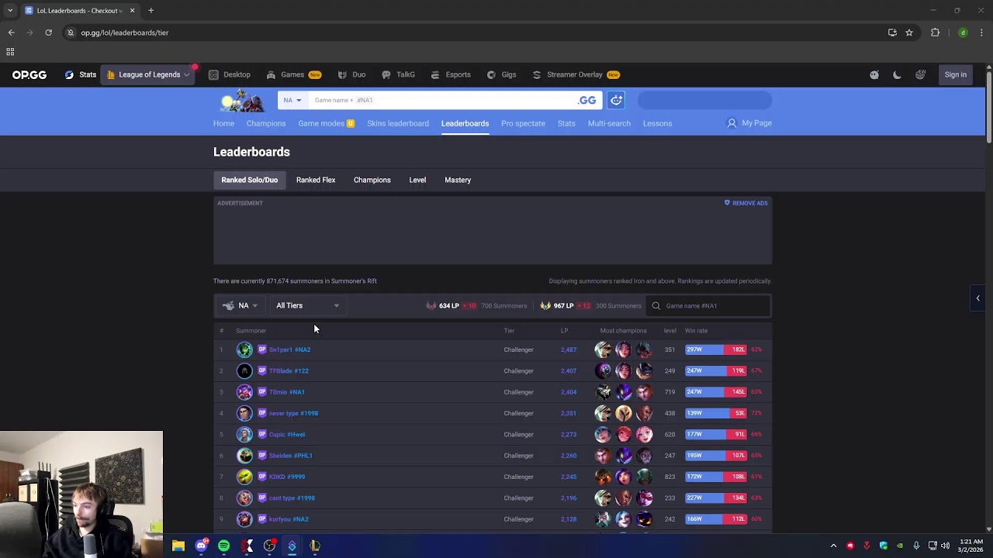Click the win rate bar for Sheiden
The width and height of the screenshot is (993, 558).
(x=716, y=456)
